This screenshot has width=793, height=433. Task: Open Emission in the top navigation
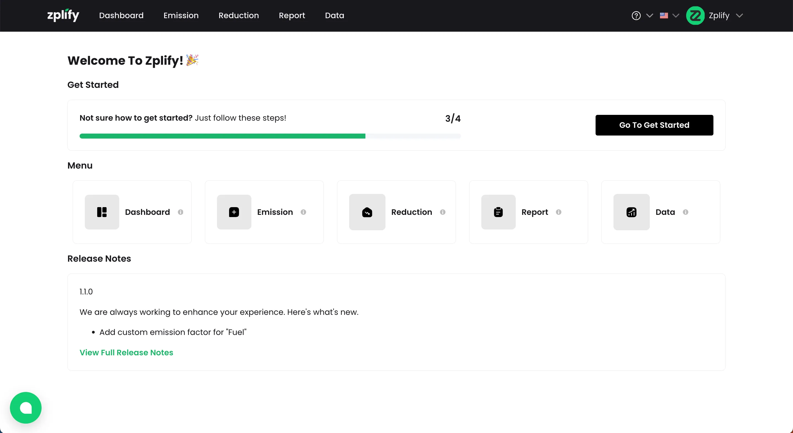181,15
